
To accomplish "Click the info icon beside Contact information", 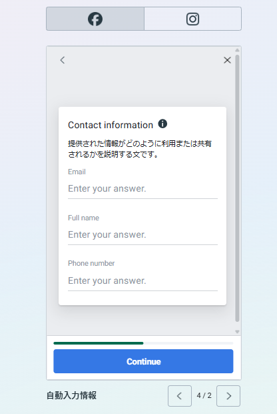I will pyautogui.click(x=162, y=124).
